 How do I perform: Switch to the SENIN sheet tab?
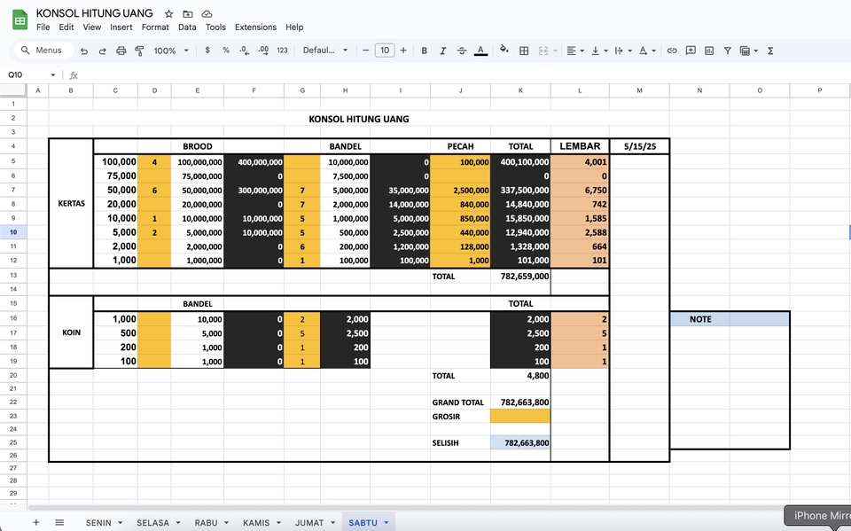[x=98, y=522]
